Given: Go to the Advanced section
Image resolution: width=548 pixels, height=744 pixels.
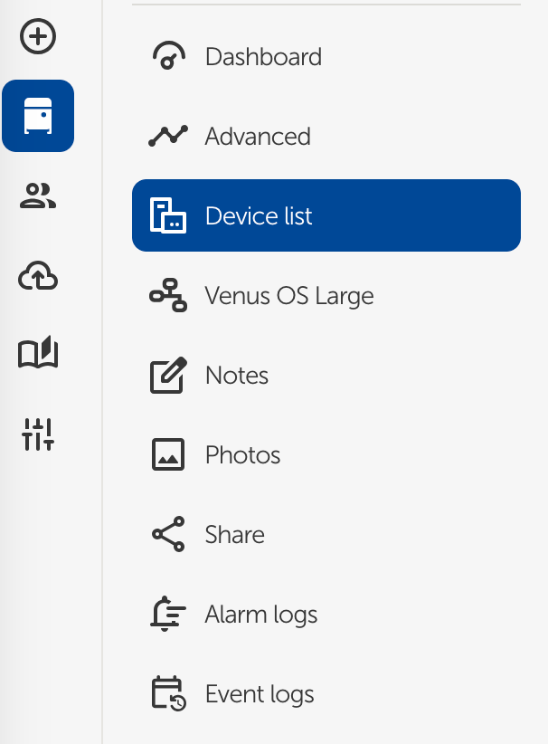Looking at the screenshot, I should point(258,136).
